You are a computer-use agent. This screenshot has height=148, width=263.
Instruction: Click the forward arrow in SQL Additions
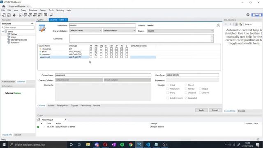[x=230, y=24]
